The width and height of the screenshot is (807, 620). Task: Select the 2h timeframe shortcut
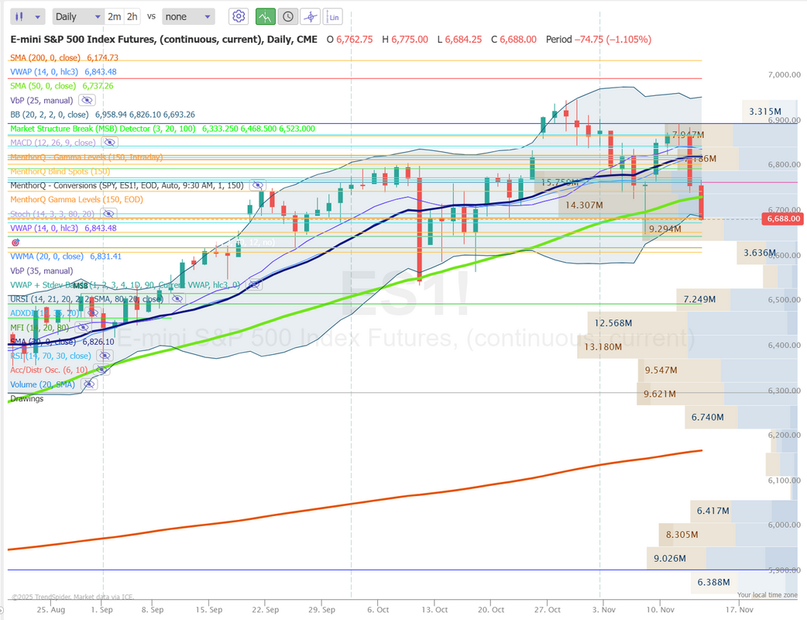[132, 16]
